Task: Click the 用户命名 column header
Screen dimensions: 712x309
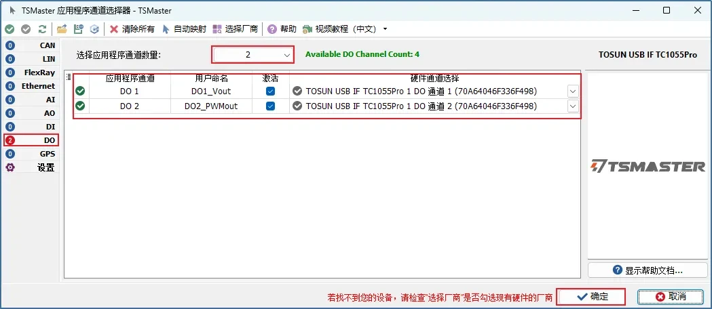Action: tap(211, 79)
